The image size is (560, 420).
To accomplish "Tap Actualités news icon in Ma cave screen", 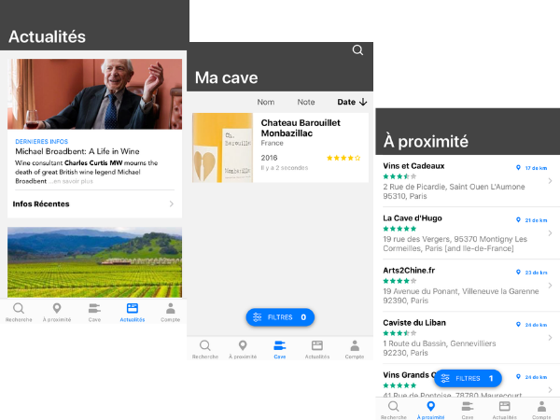I will 317,345.
